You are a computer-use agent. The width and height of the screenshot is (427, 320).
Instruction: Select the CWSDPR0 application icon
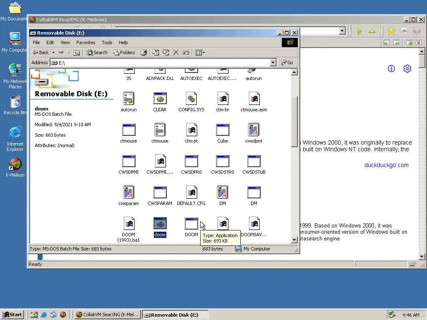pyautogui.click(x=191, y=165)
